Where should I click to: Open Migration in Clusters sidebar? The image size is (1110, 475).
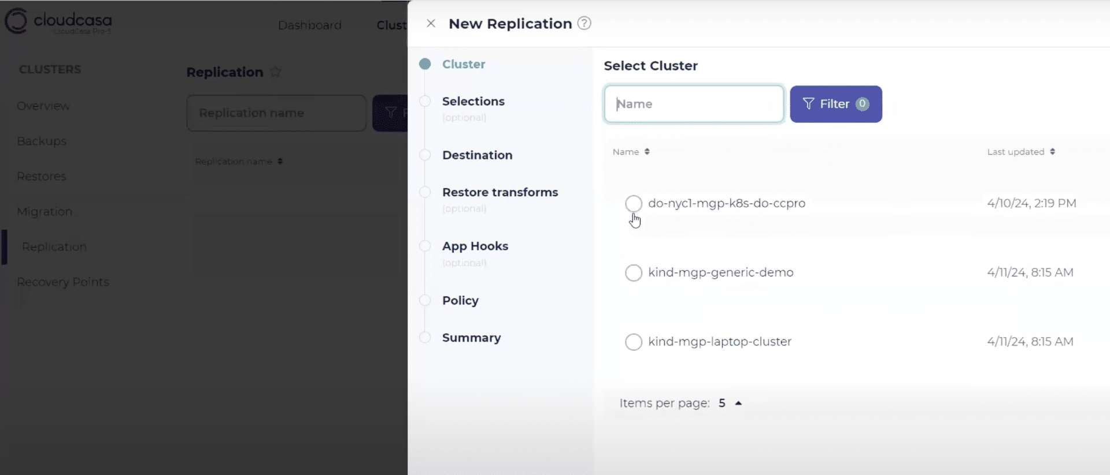(45, 212)
